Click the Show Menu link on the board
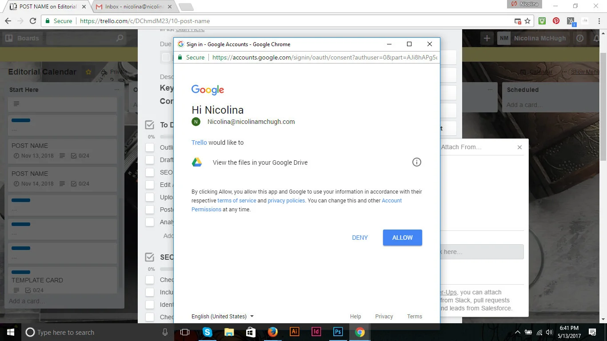The image size is (607, 341). click(x=586, y=72)
